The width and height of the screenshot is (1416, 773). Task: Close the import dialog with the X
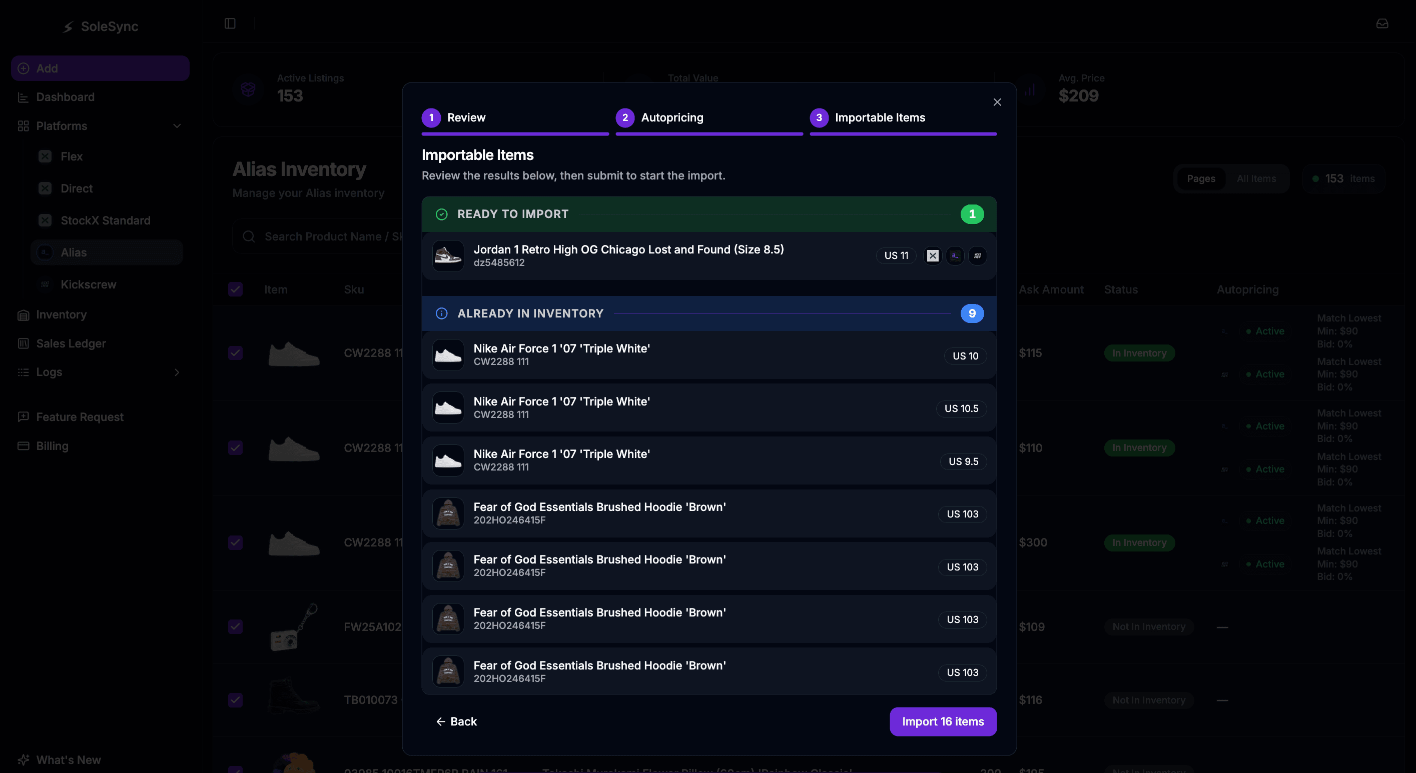coord(997,102)
